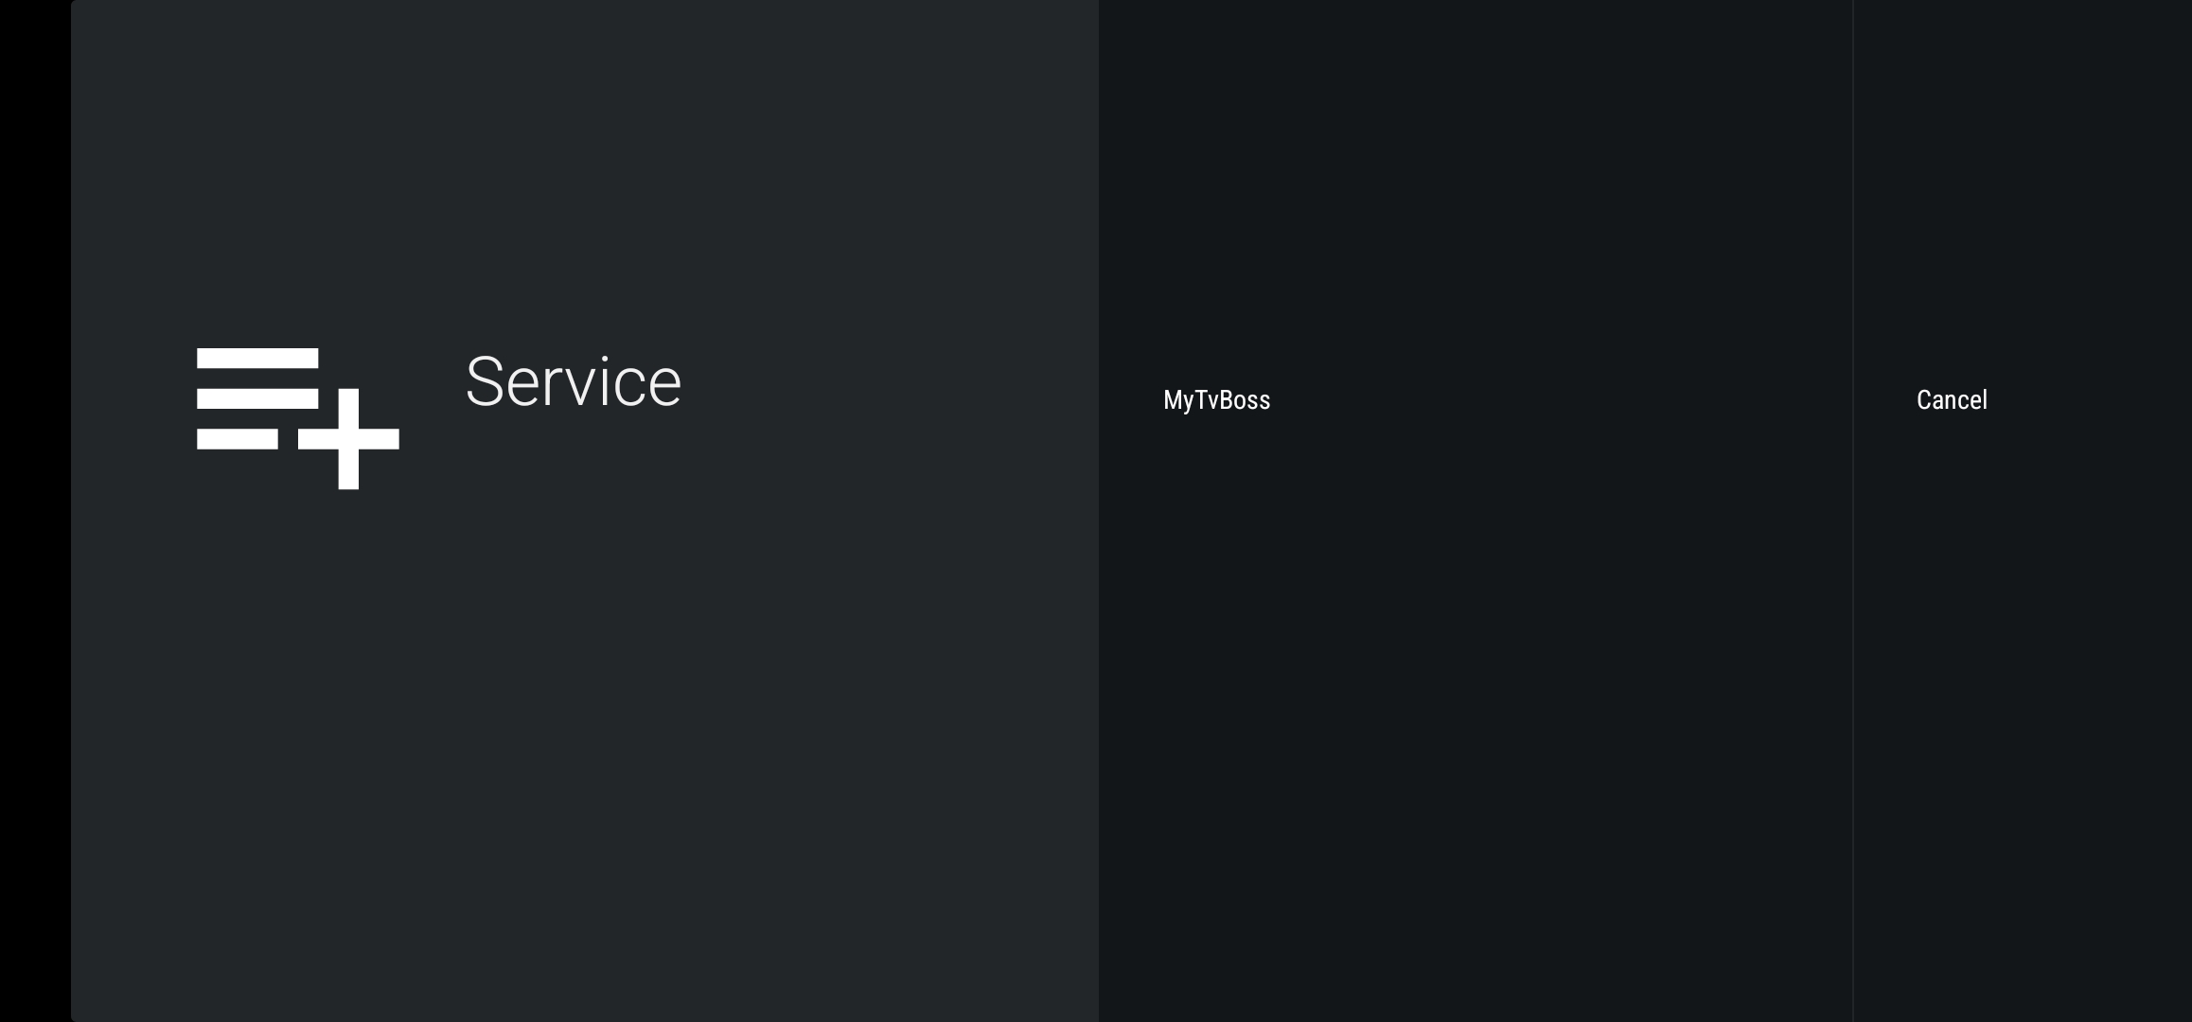Click the Service heading text
2192x1022 pixels.
tap(573, 381)
